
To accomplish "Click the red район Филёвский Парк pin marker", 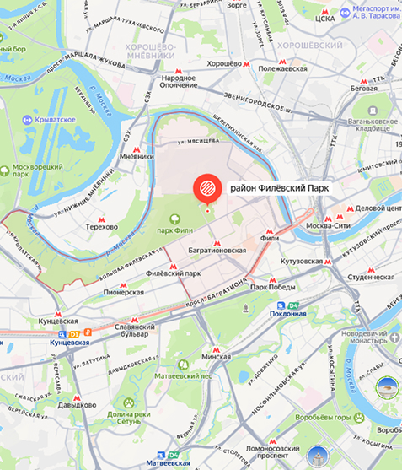I will pos(207,188).
